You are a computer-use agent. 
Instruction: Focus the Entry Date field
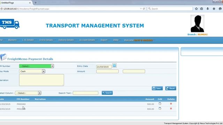(x=104, y=67)
